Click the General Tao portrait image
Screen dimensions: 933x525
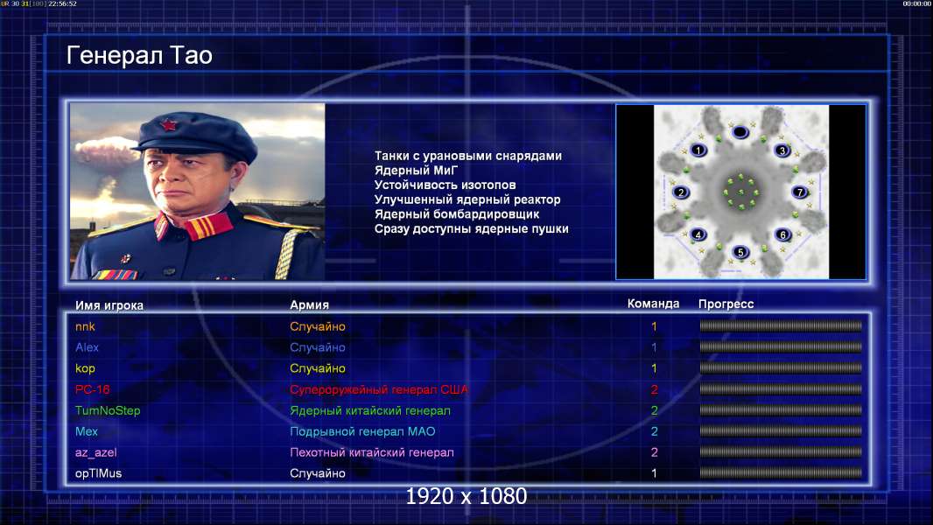click(198, 192)
